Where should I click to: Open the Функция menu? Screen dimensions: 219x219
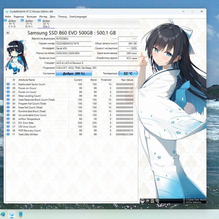[x=32, y=17]
